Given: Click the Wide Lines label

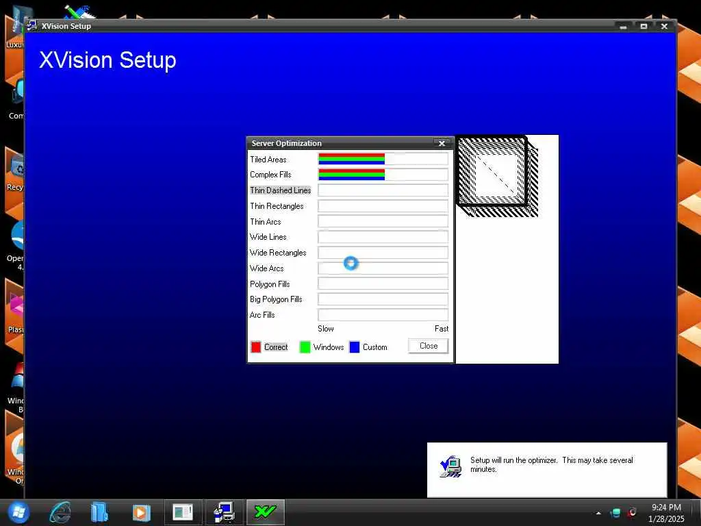Looking at the screenshot, I should [268, 237].
